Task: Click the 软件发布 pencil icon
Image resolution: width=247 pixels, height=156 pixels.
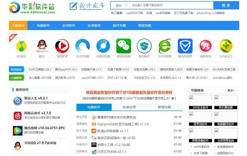Action: click(73, 6)
